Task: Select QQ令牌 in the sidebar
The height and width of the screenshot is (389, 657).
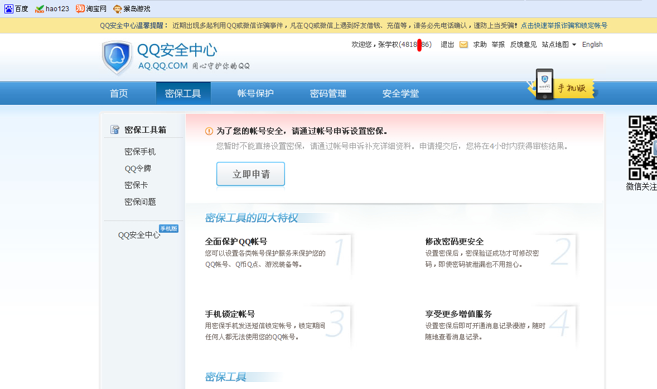Action: click(x=138, y=169)
